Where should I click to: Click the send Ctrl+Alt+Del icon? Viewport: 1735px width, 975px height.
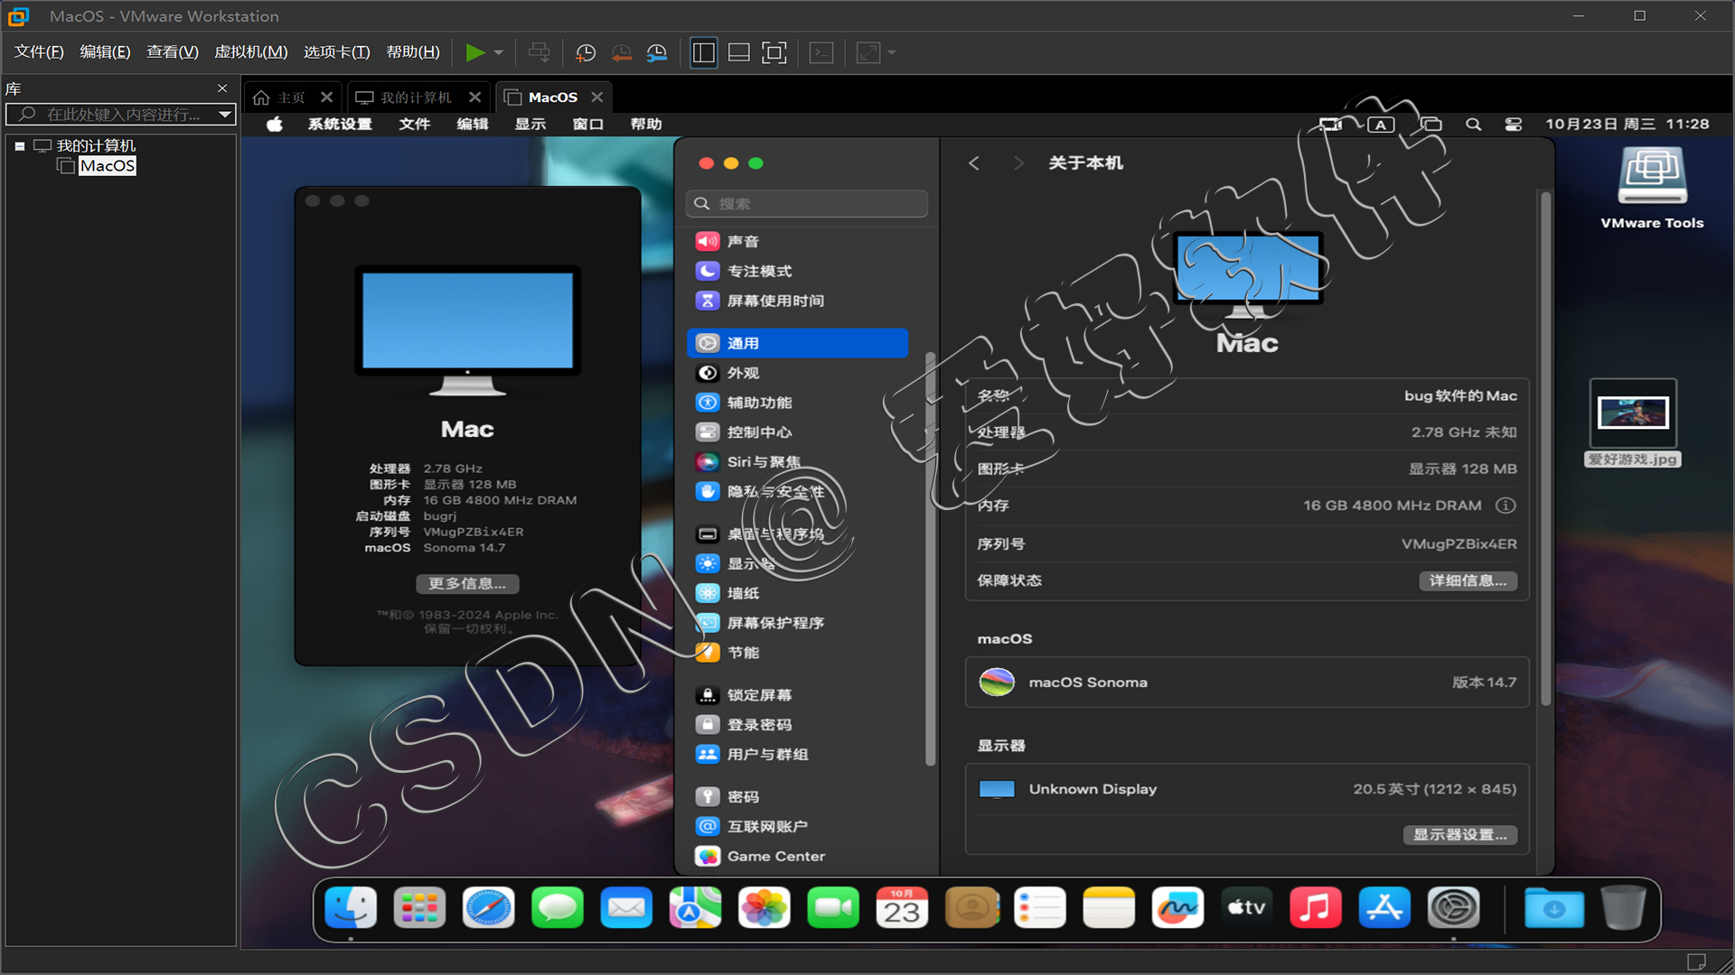point(539,52)
